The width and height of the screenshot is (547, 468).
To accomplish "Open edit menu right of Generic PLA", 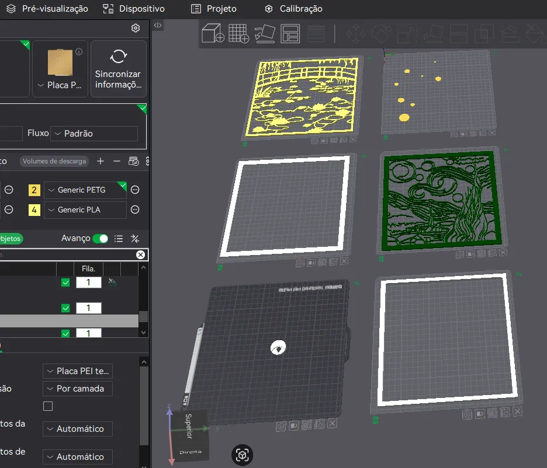I will click(x=135, y=209).
